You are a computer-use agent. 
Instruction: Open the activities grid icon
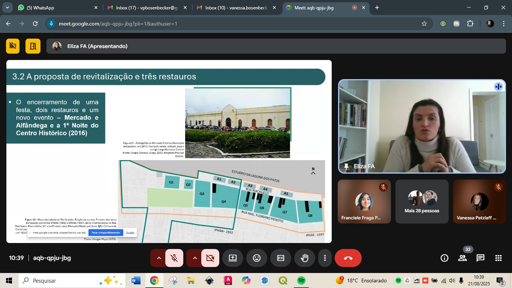coord(498,258)
